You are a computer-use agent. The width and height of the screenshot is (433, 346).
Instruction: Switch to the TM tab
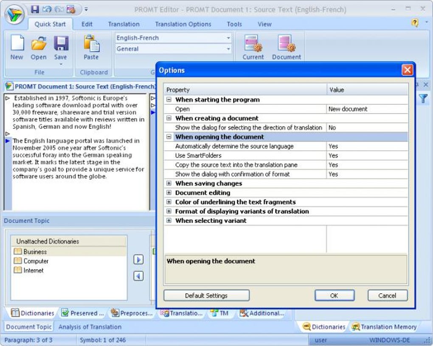[x=219, y=313]
